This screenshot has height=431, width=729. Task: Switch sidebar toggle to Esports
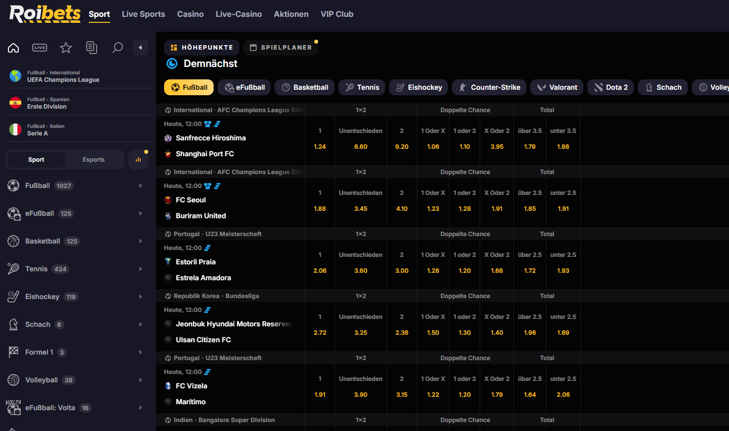click(x=94, y=160)
